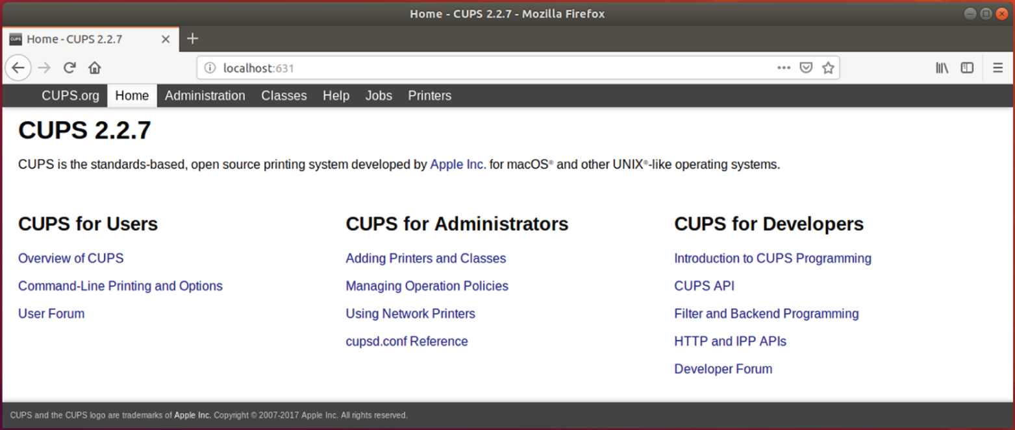The image size is (1015, 430).
Task: Click Apple Inc. link in the footer
Action: 192,415
